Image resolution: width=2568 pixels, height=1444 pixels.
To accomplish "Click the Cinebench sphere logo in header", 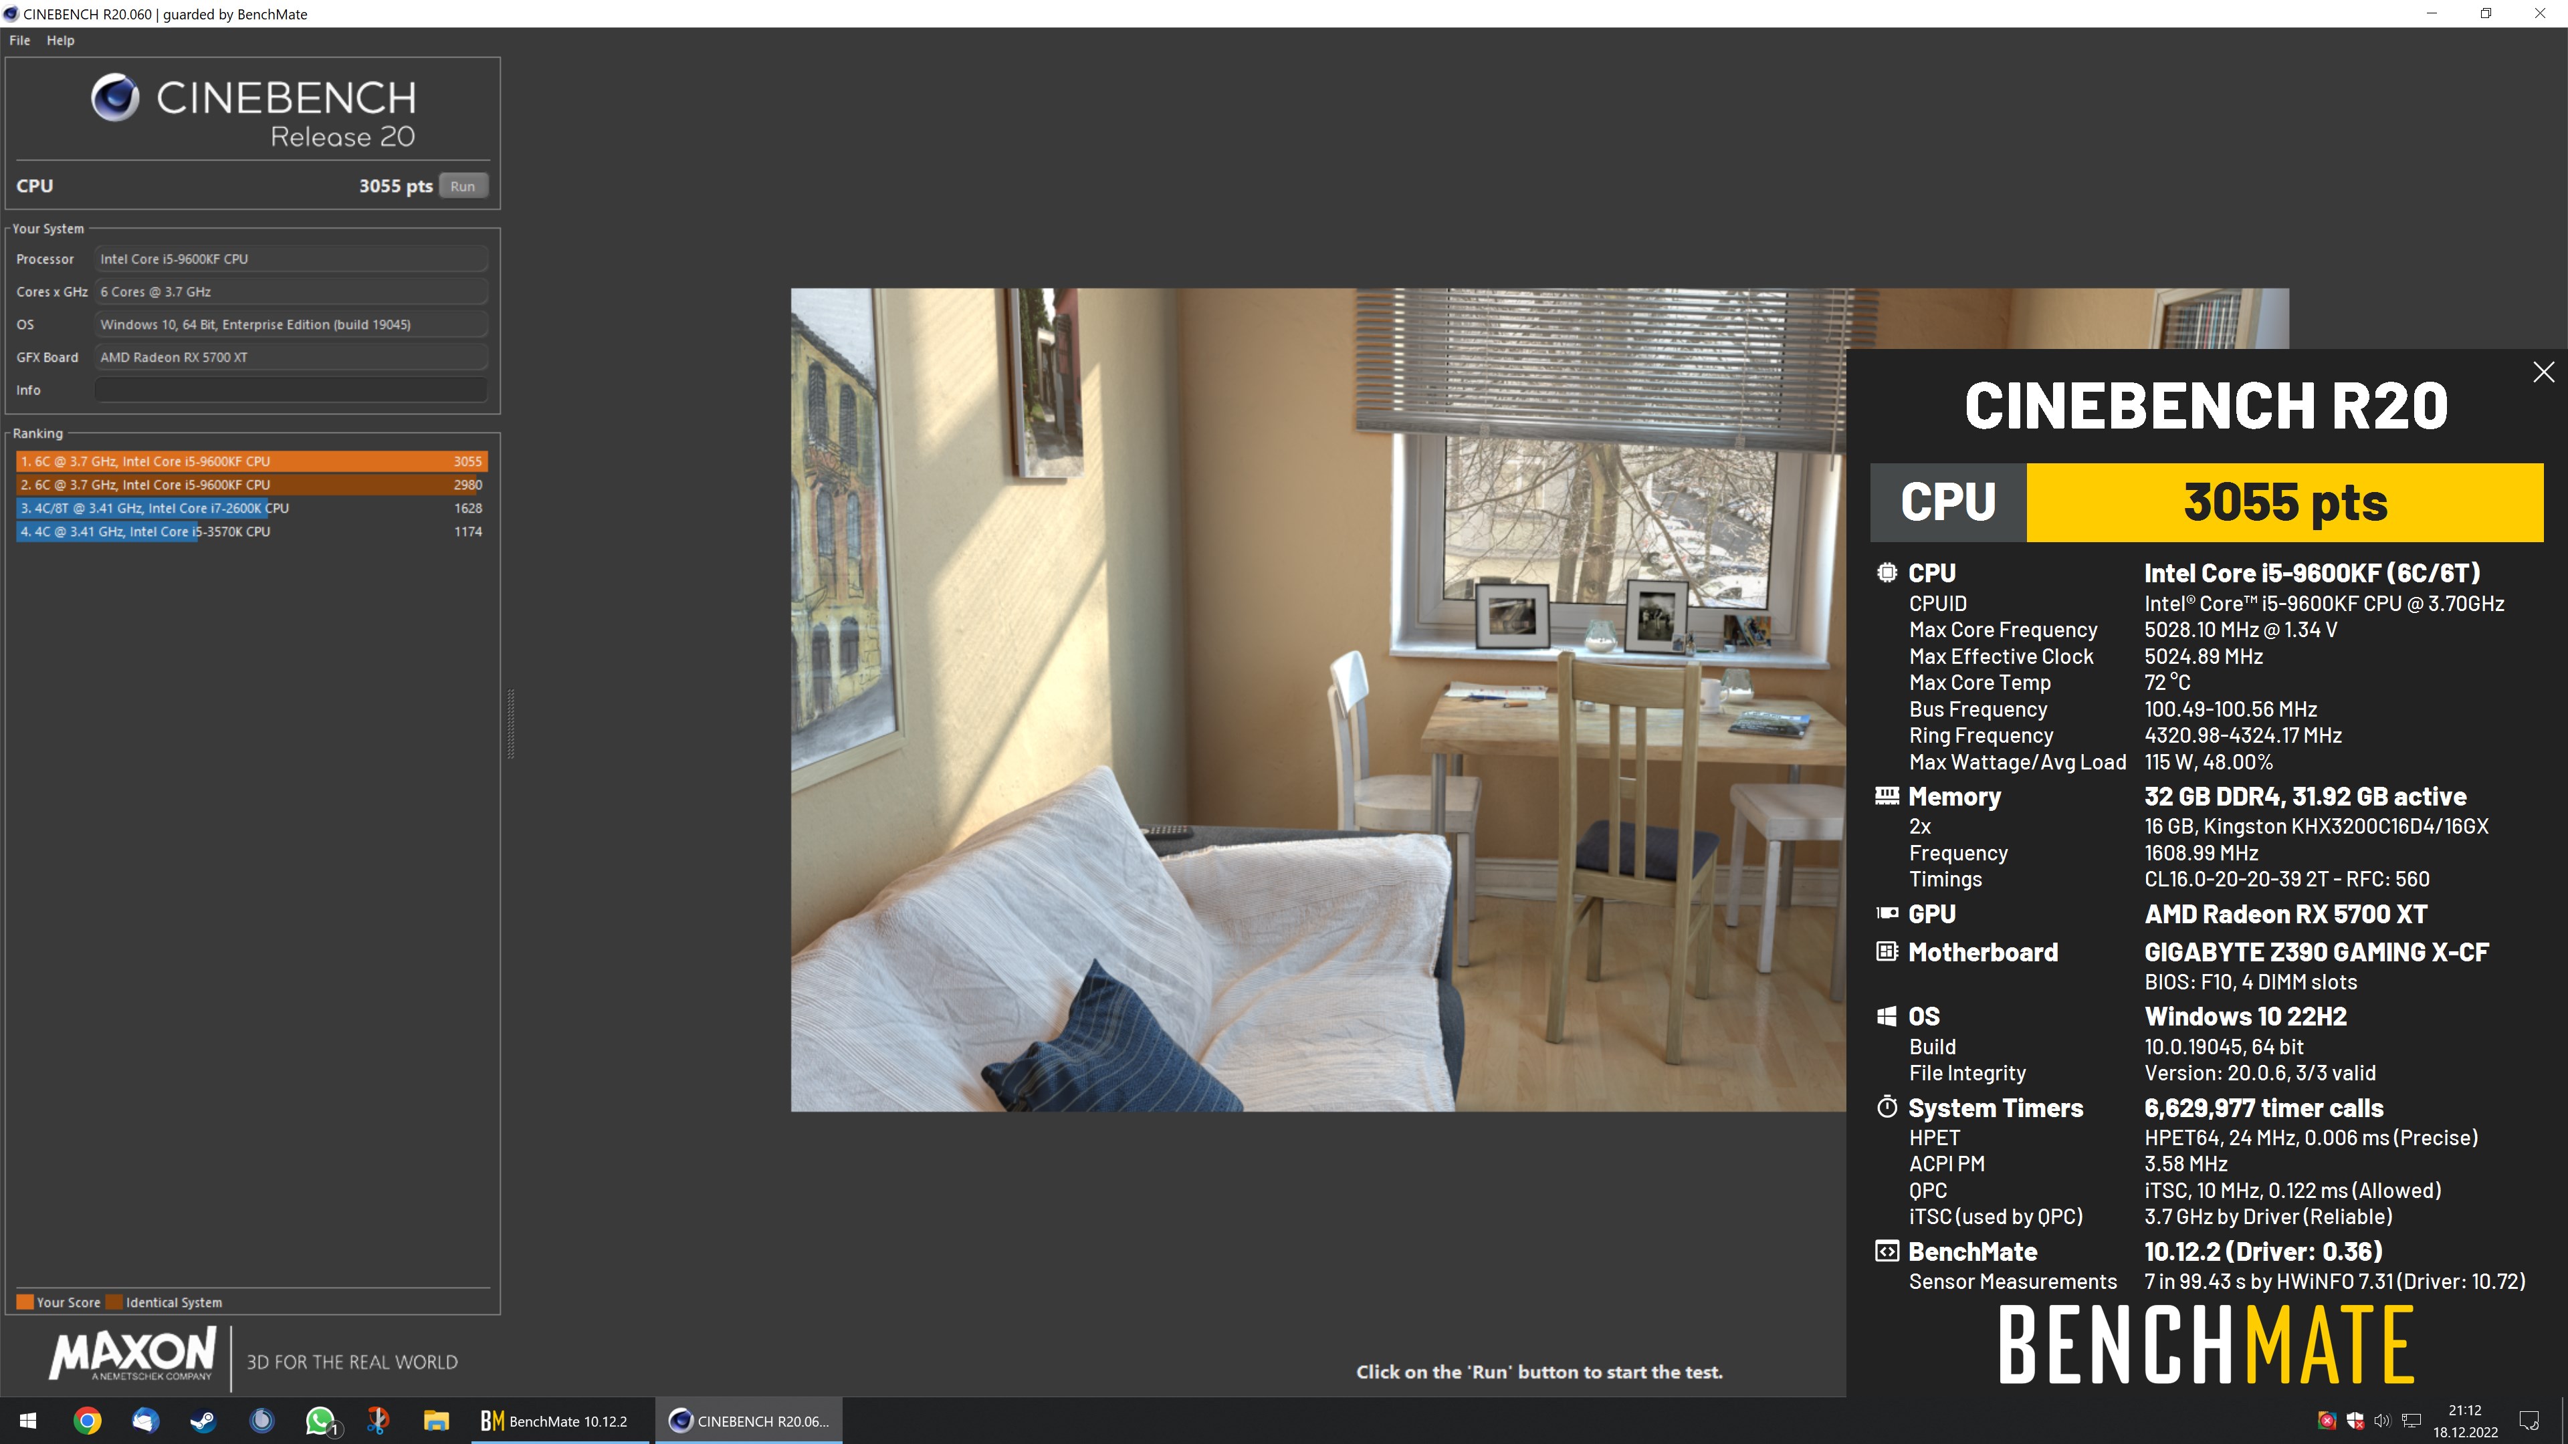I will (116, 98).
